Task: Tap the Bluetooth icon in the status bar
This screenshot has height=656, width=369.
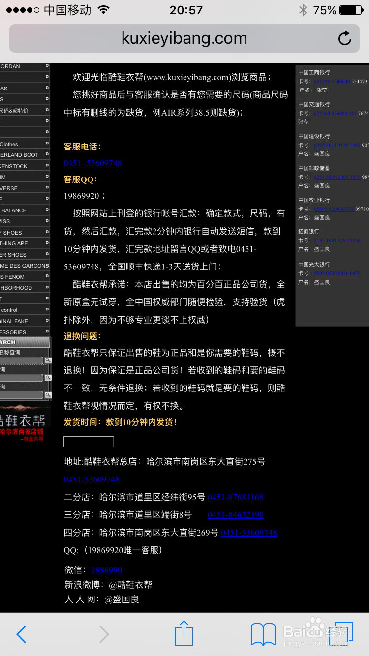Action: coord(303,10)
